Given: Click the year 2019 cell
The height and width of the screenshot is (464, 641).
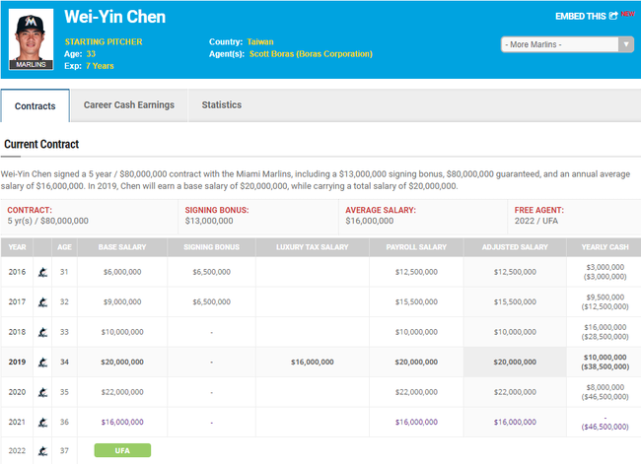Looking at the screenshot, I should pyautogui.click(x=17, y=362).
